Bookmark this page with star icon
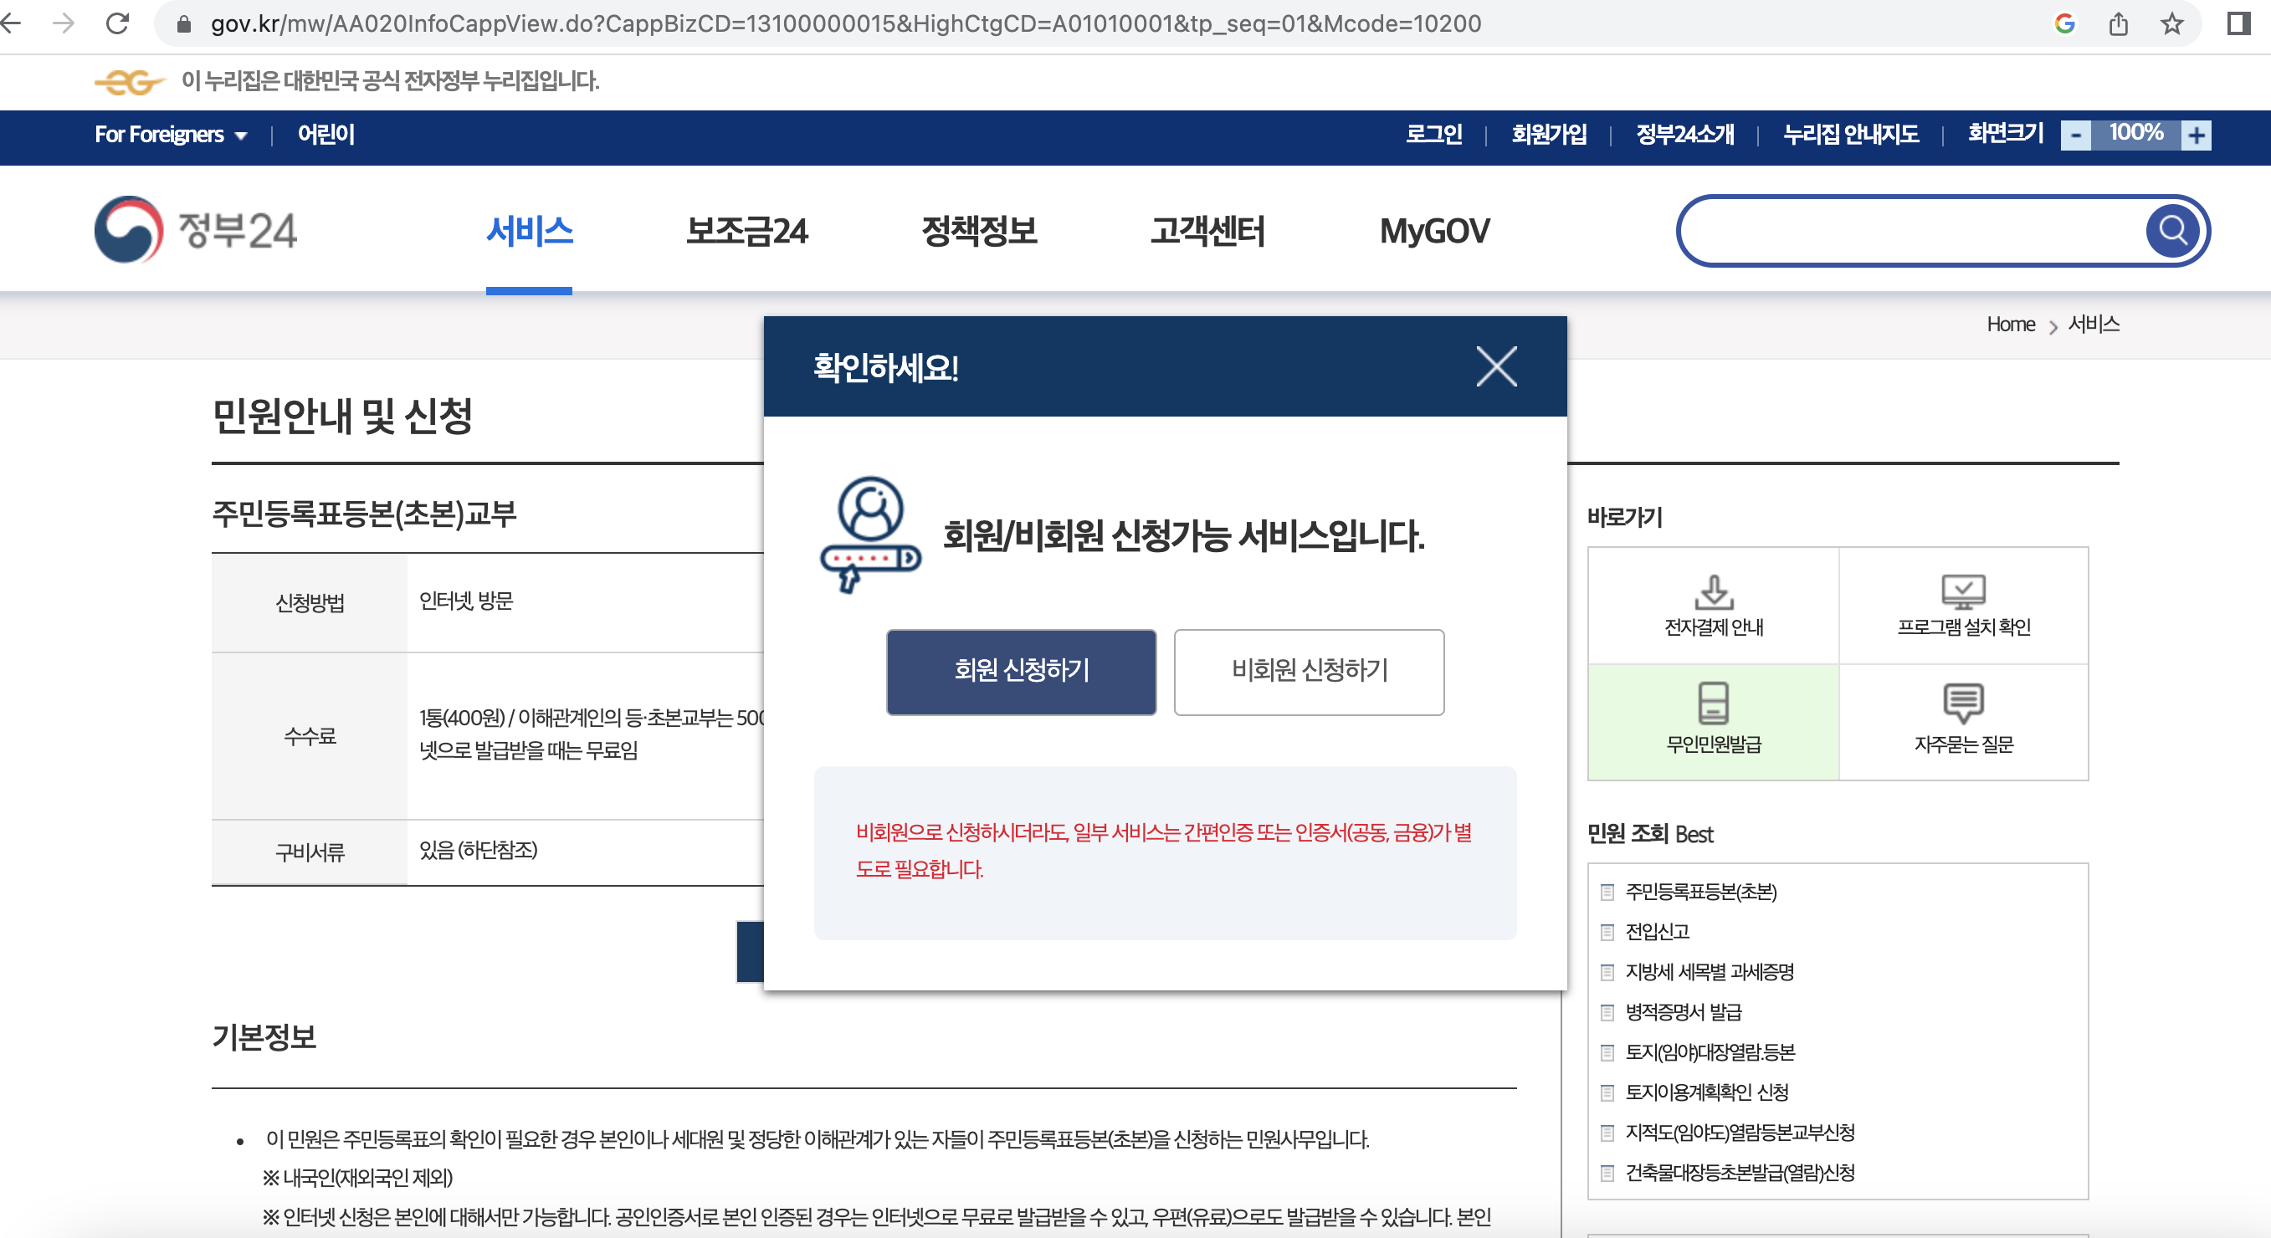This screenshot has width=2271, height=1238. click(x=2171, y=23)
